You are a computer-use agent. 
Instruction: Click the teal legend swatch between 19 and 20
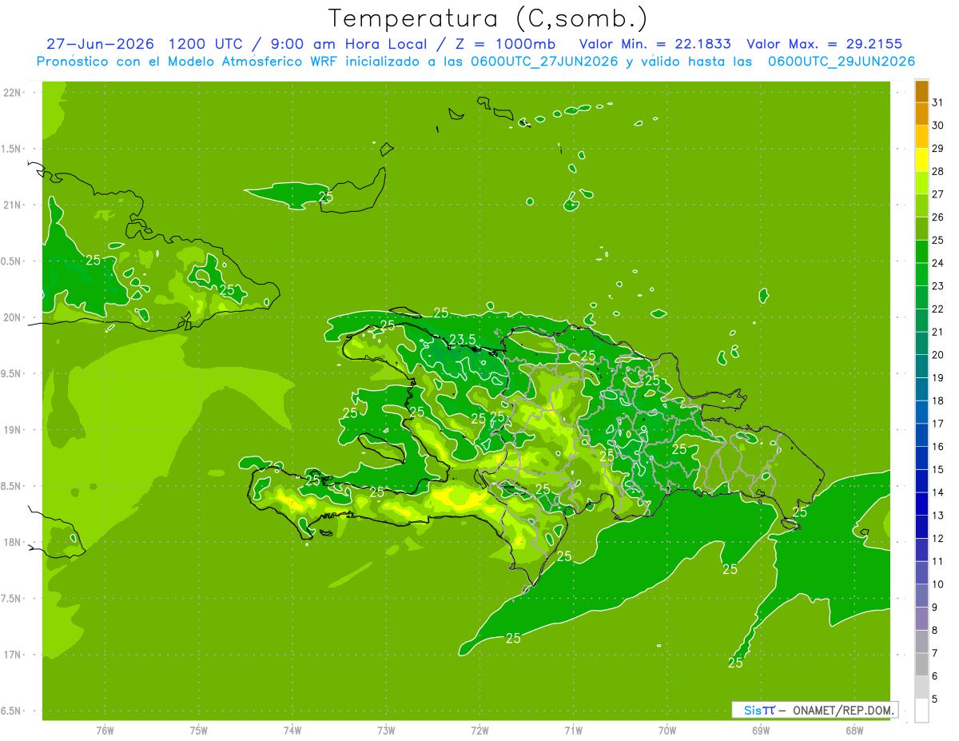pyautogui.click(x=921, y=366)
